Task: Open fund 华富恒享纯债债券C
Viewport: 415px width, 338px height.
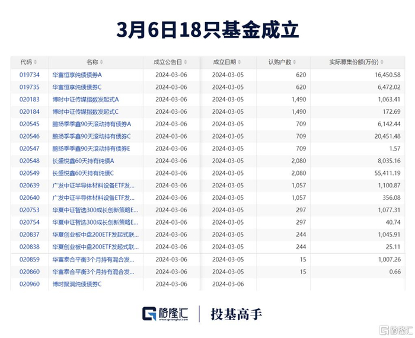Action: click(77, 87)
